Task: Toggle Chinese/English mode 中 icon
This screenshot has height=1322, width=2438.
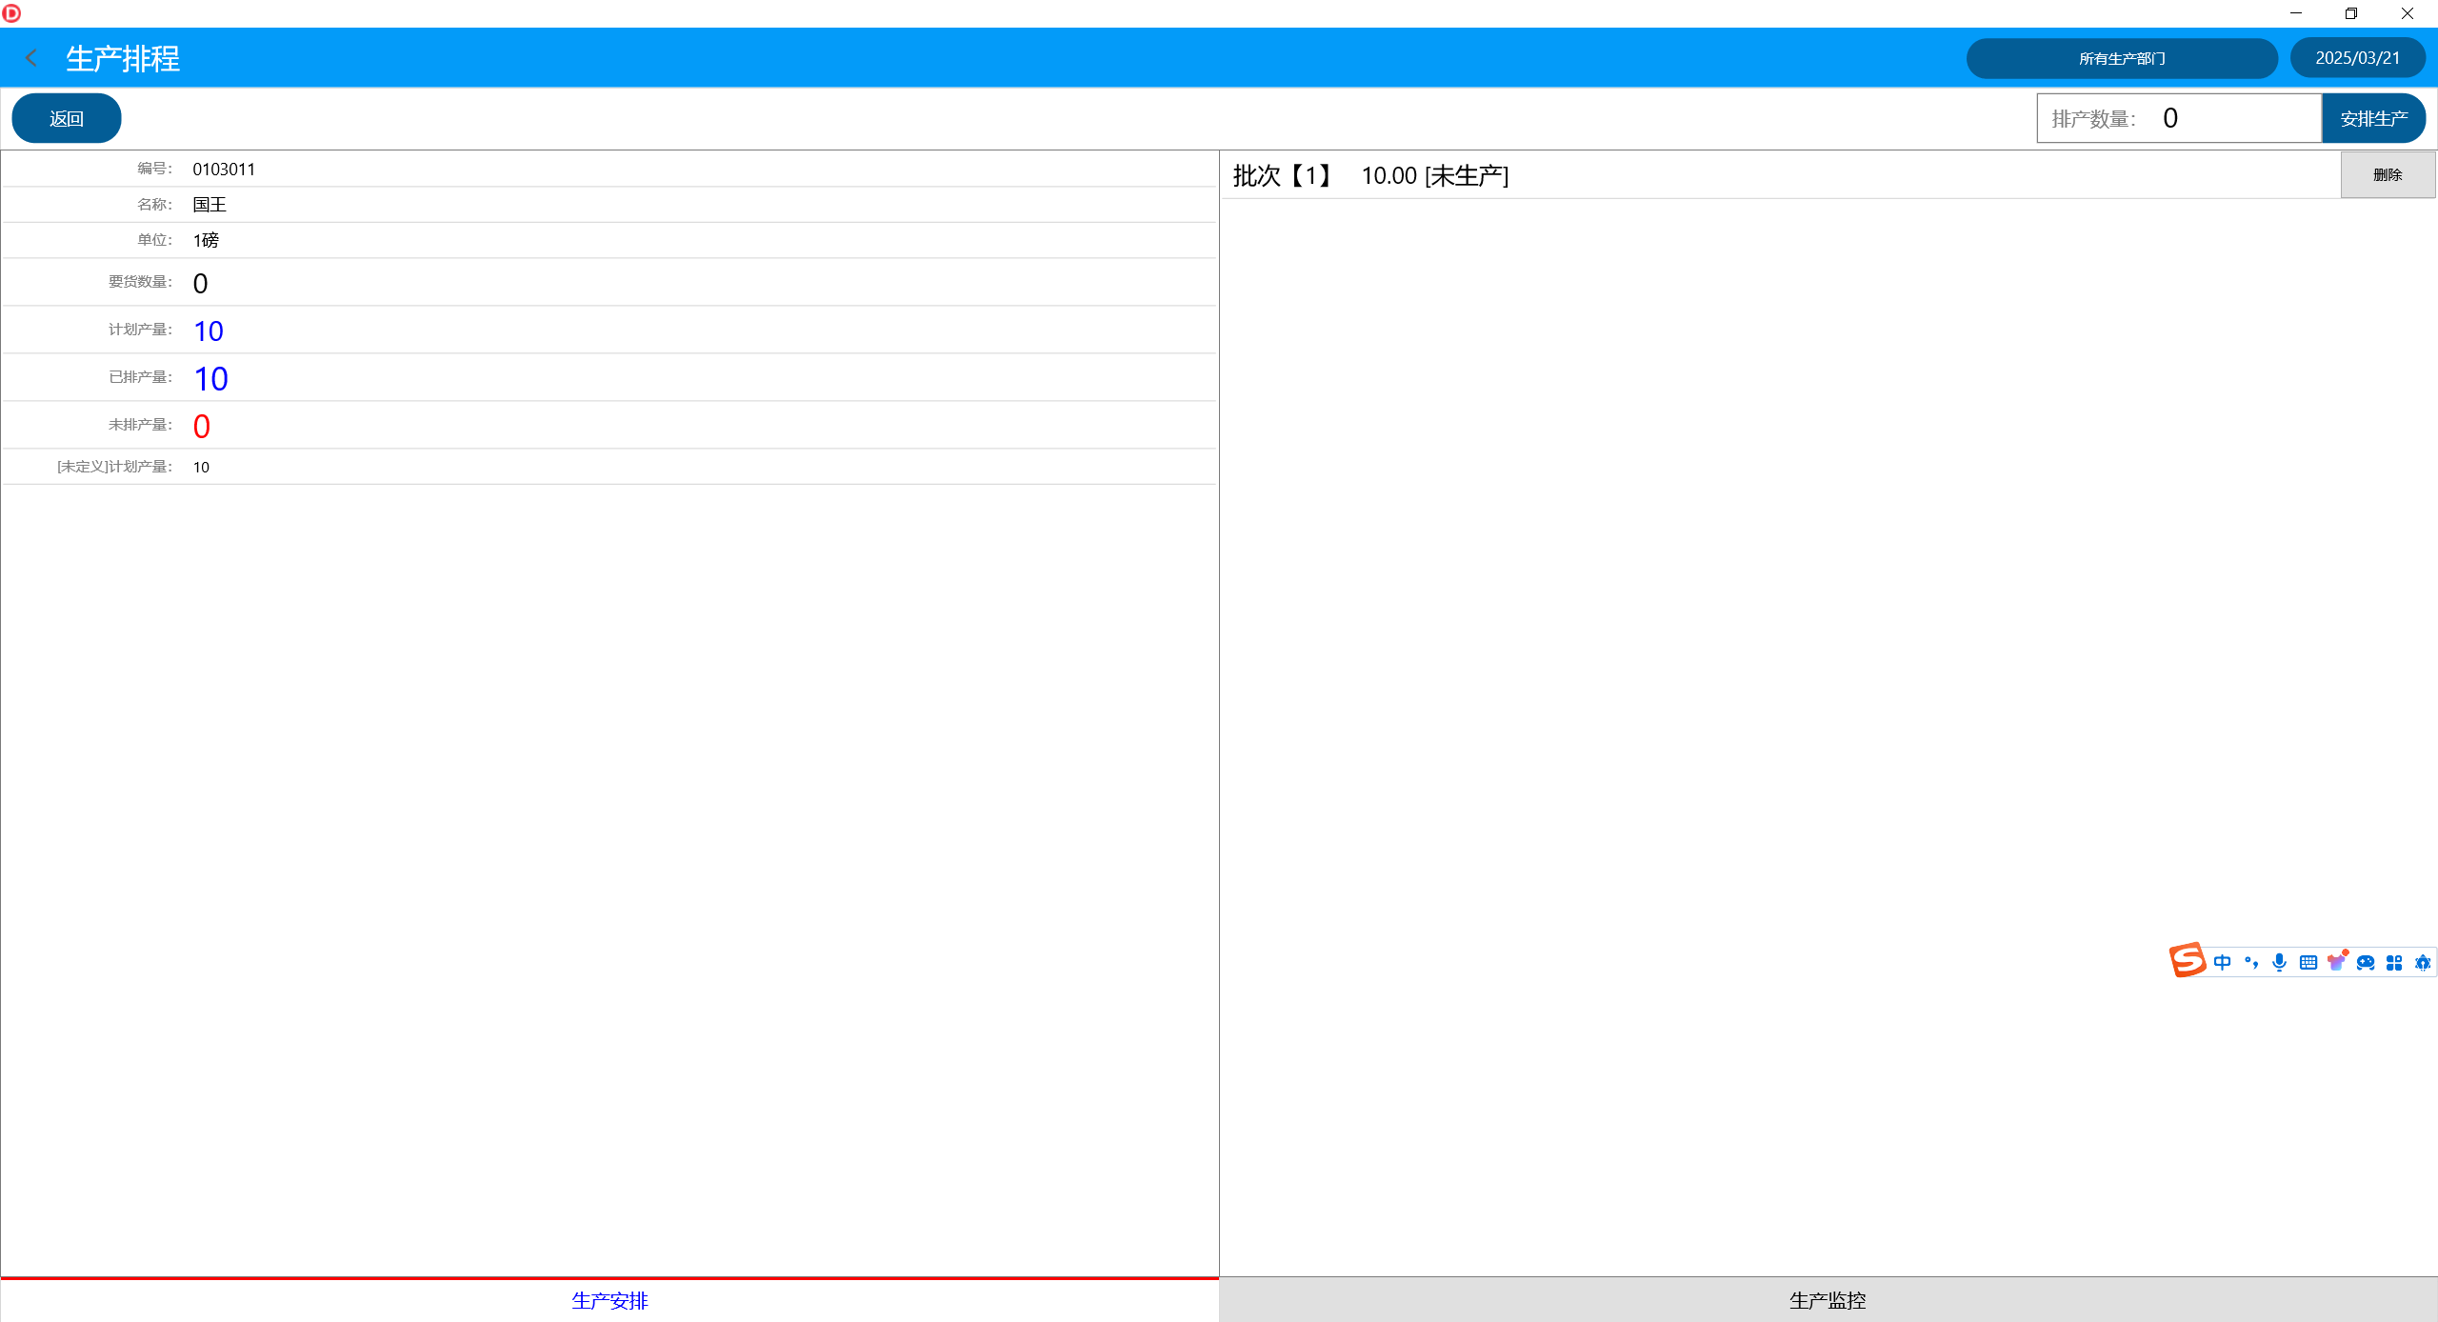Action: (2223, 962)
